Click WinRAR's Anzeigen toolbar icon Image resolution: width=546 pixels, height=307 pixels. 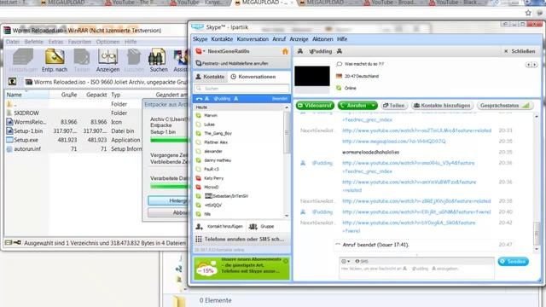click(x=107, y=57)
